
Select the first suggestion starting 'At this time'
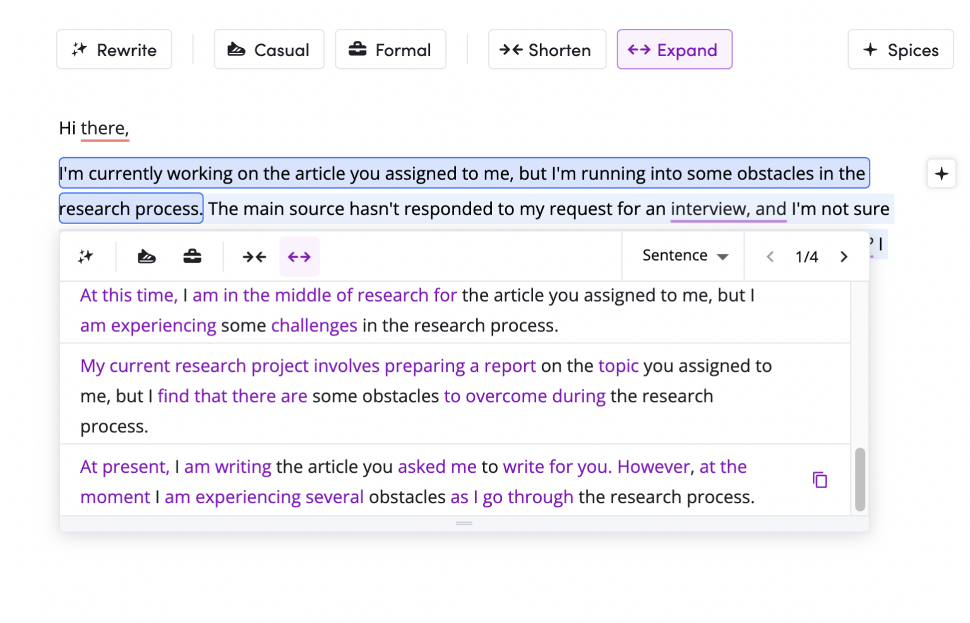click(417, 310)
